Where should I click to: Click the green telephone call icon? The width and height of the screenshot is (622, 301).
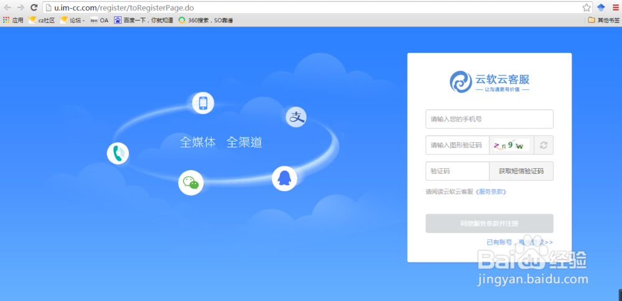point(118,153)
